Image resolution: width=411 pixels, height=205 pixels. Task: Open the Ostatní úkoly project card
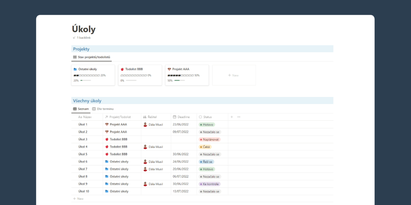click(x=93, y=75)
